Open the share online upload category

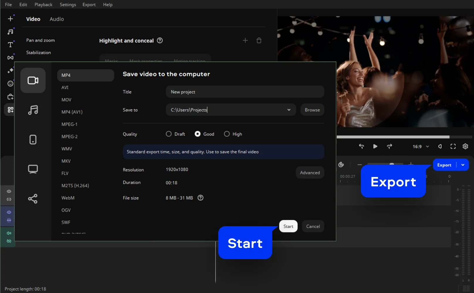tap(33, 199)
